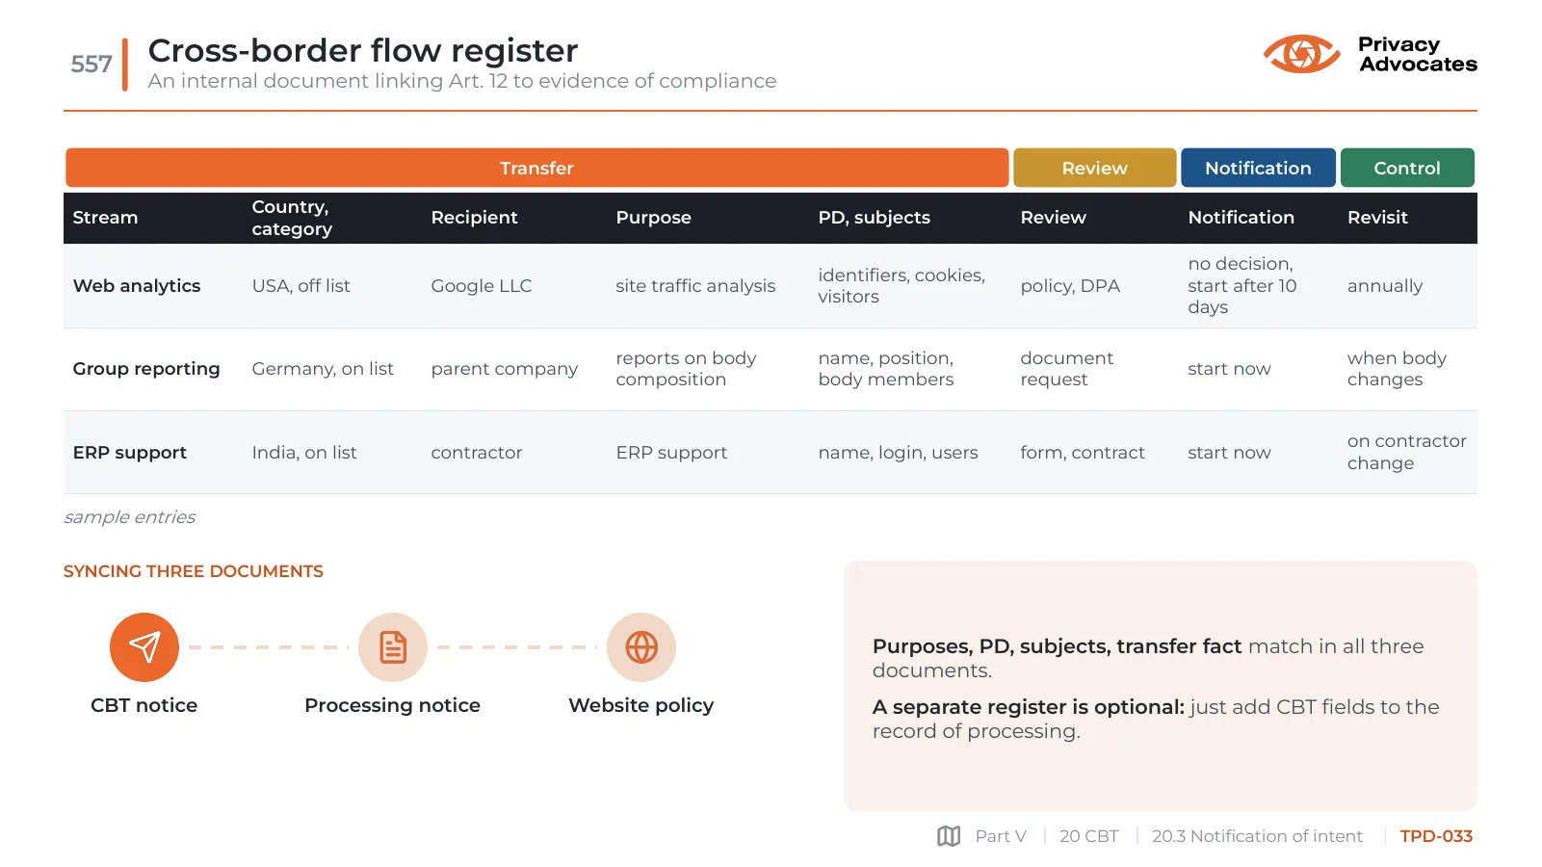Click the 'name, login, users' cell
This screenshot has height=867, width=1542.
[898, 453]
